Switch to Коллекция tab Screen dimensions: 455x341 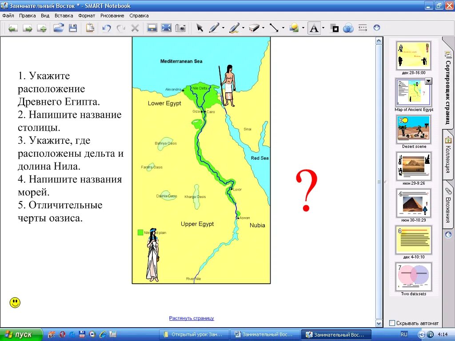tap(448, 155)
